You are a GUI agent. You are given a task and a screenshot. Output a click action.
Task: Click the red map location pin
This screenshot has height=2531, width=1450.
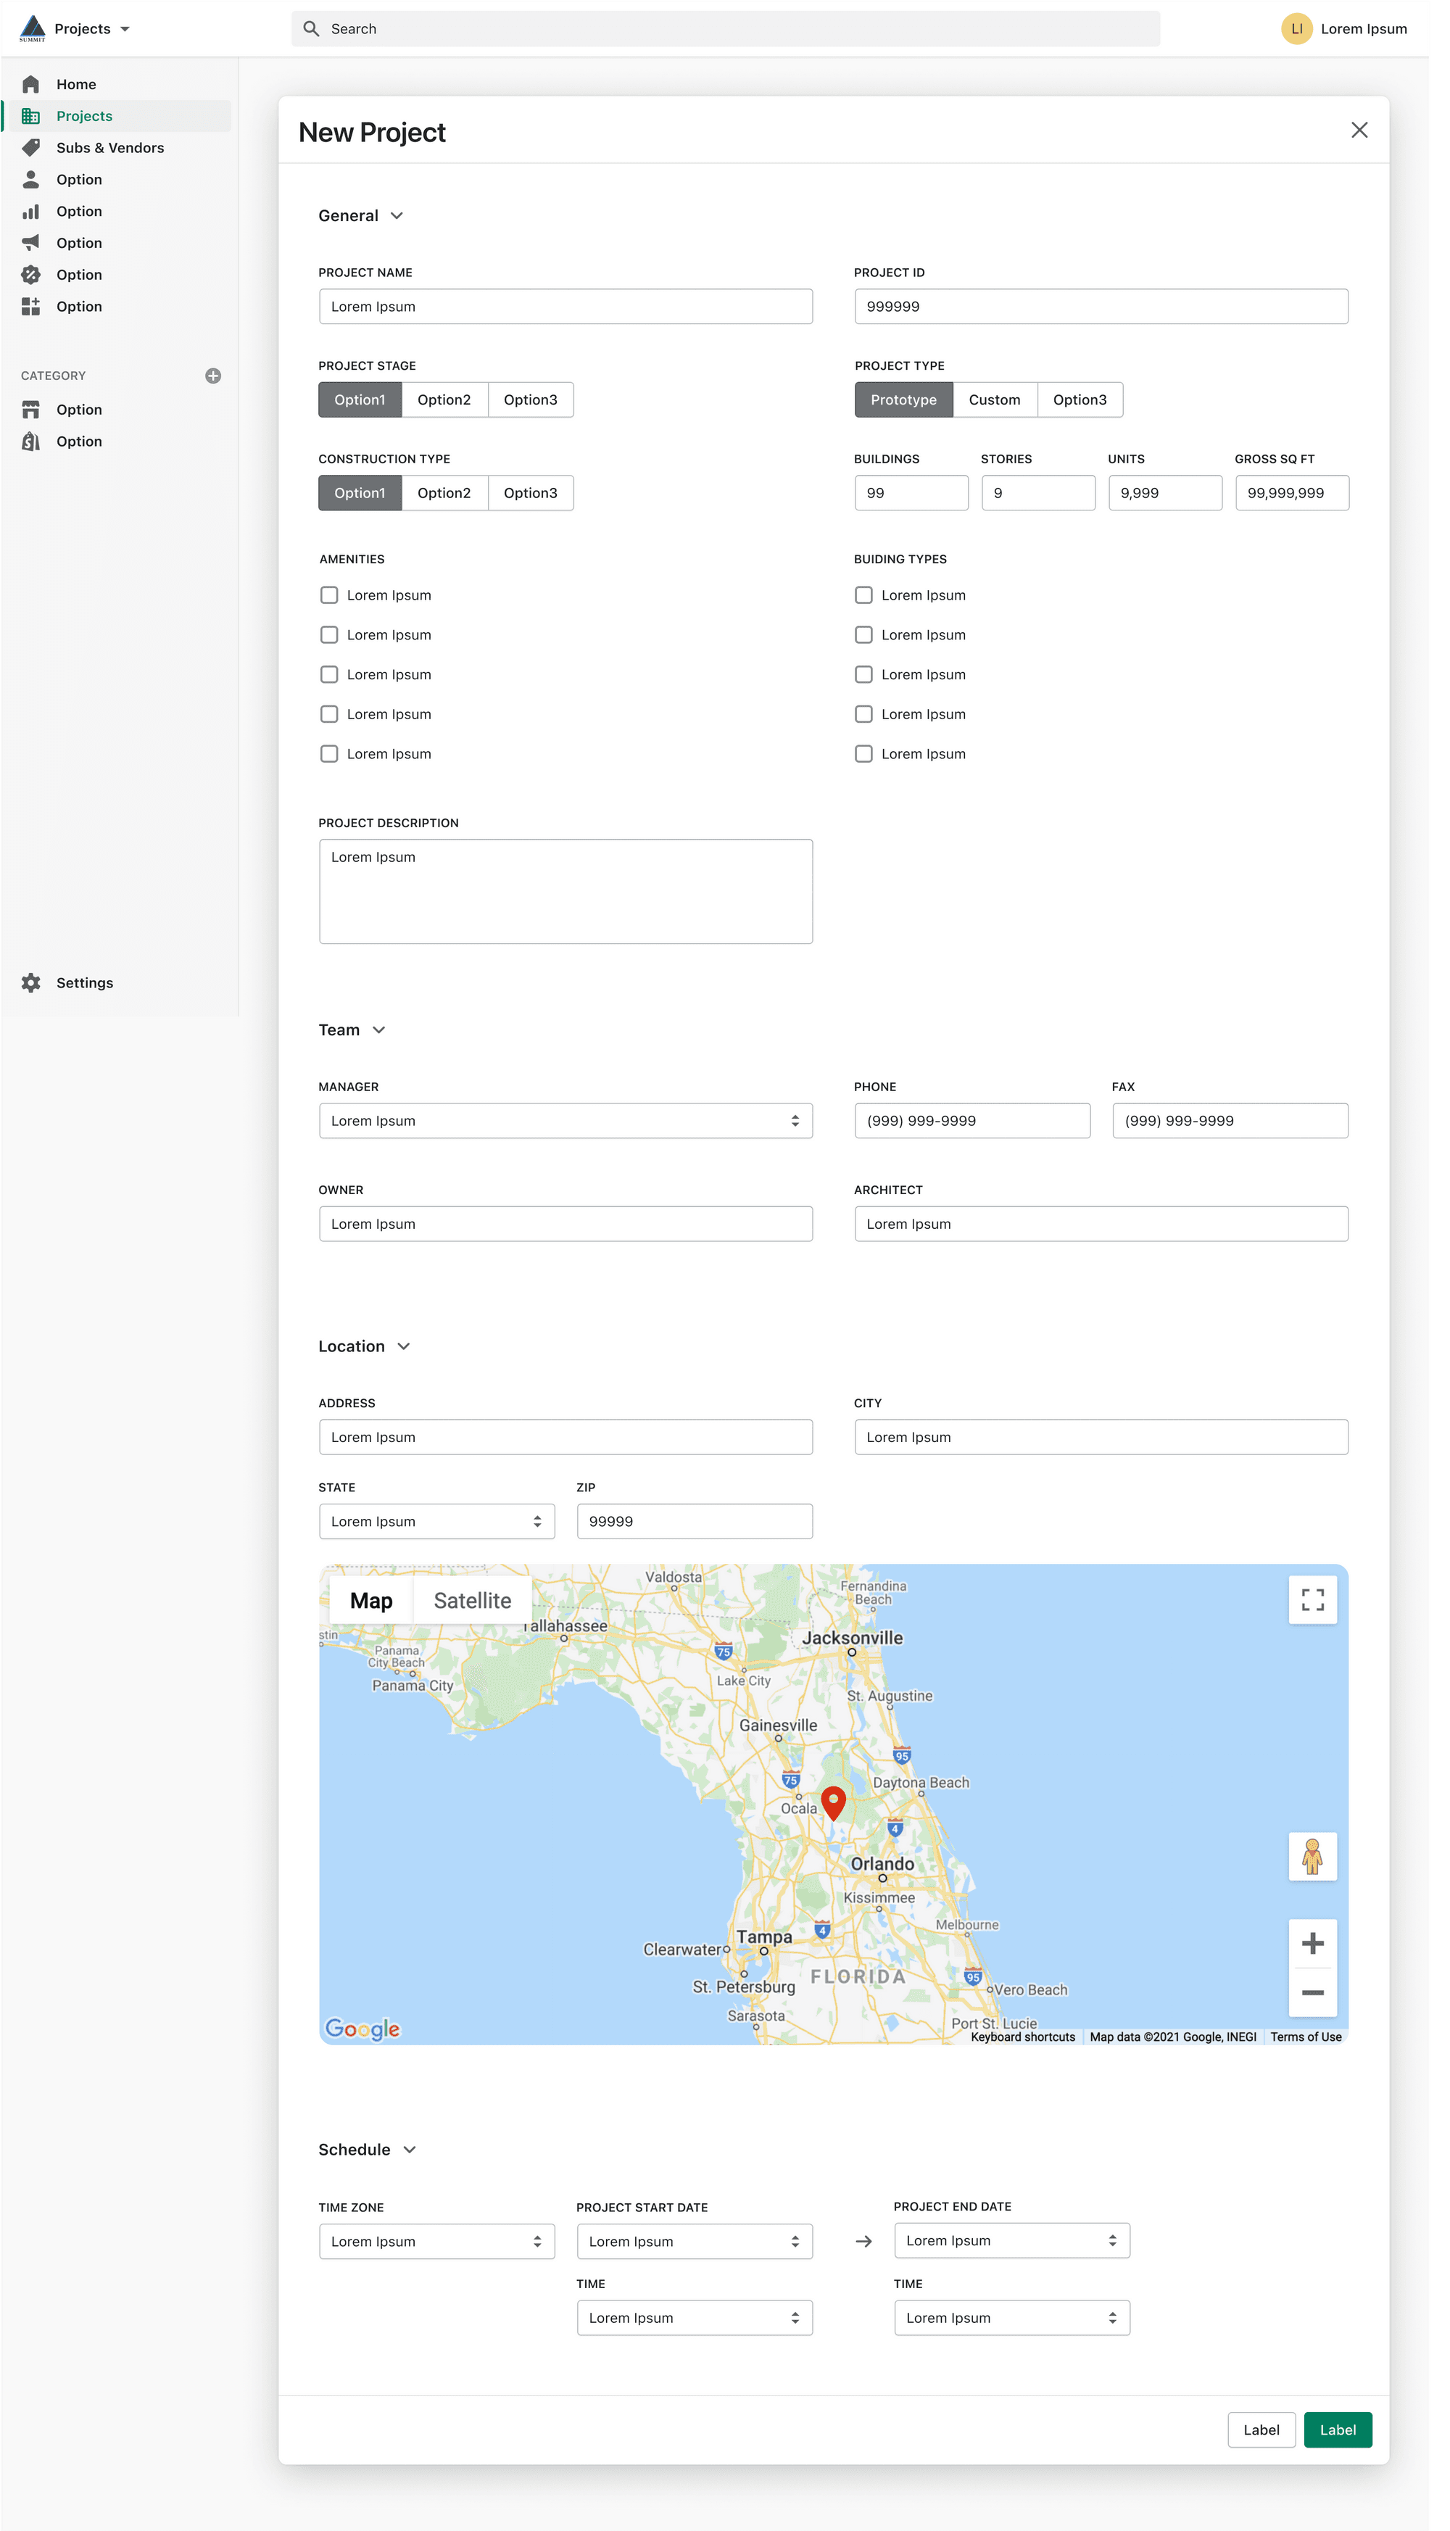[x=834, y=1802]
